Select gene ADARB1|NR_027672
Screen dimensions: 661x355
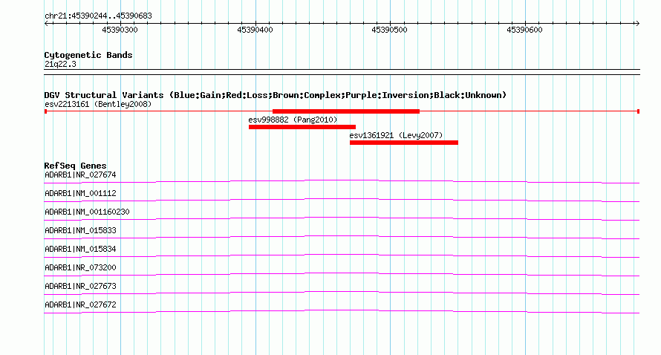click(80, 304)
